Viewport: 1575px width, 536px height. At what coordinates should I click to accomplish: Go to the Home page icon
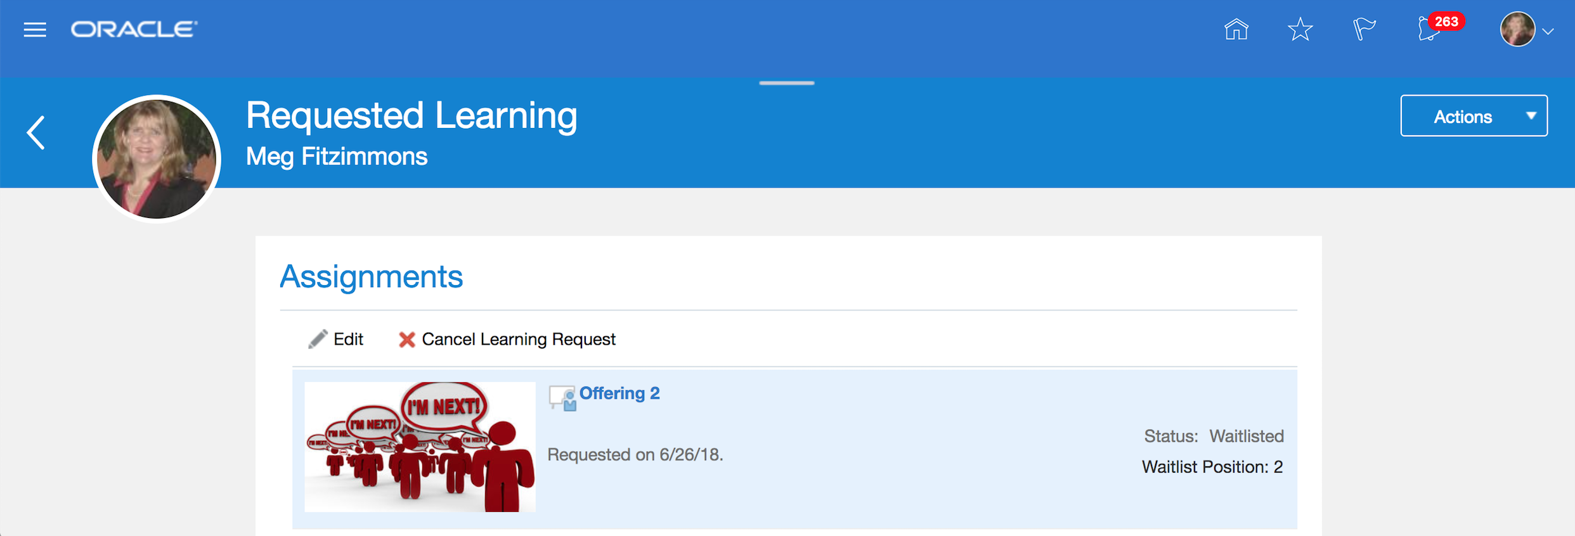(1236, 29)
